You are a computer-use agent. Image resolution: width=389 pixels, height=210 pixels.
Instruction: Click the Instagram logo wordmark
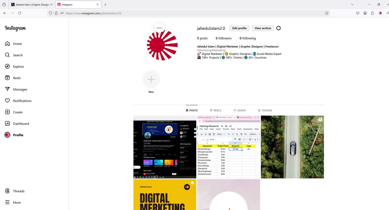click(15, 28)
